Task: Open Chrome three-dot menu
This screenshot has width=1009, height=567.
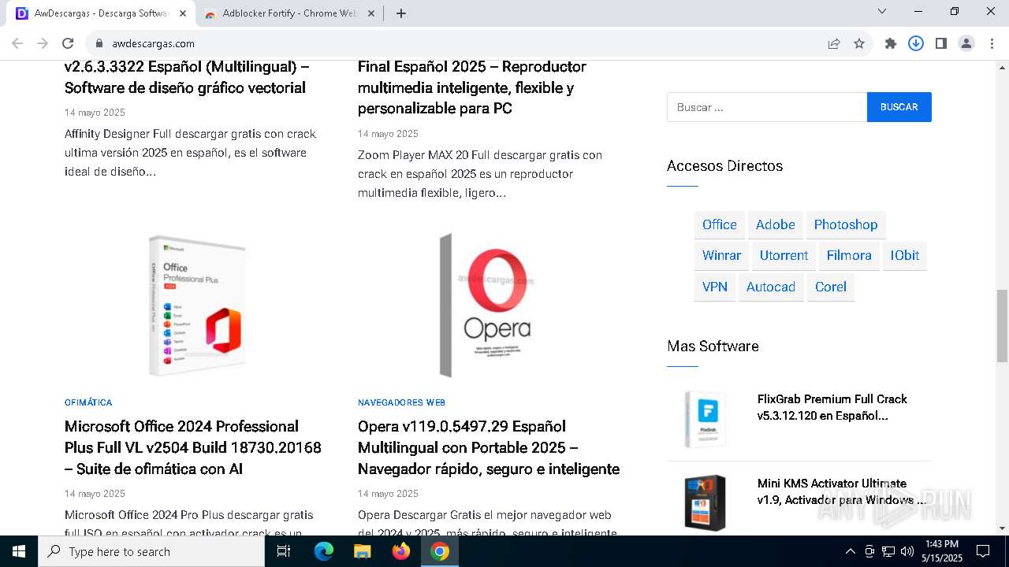Action: pos(992,43)
